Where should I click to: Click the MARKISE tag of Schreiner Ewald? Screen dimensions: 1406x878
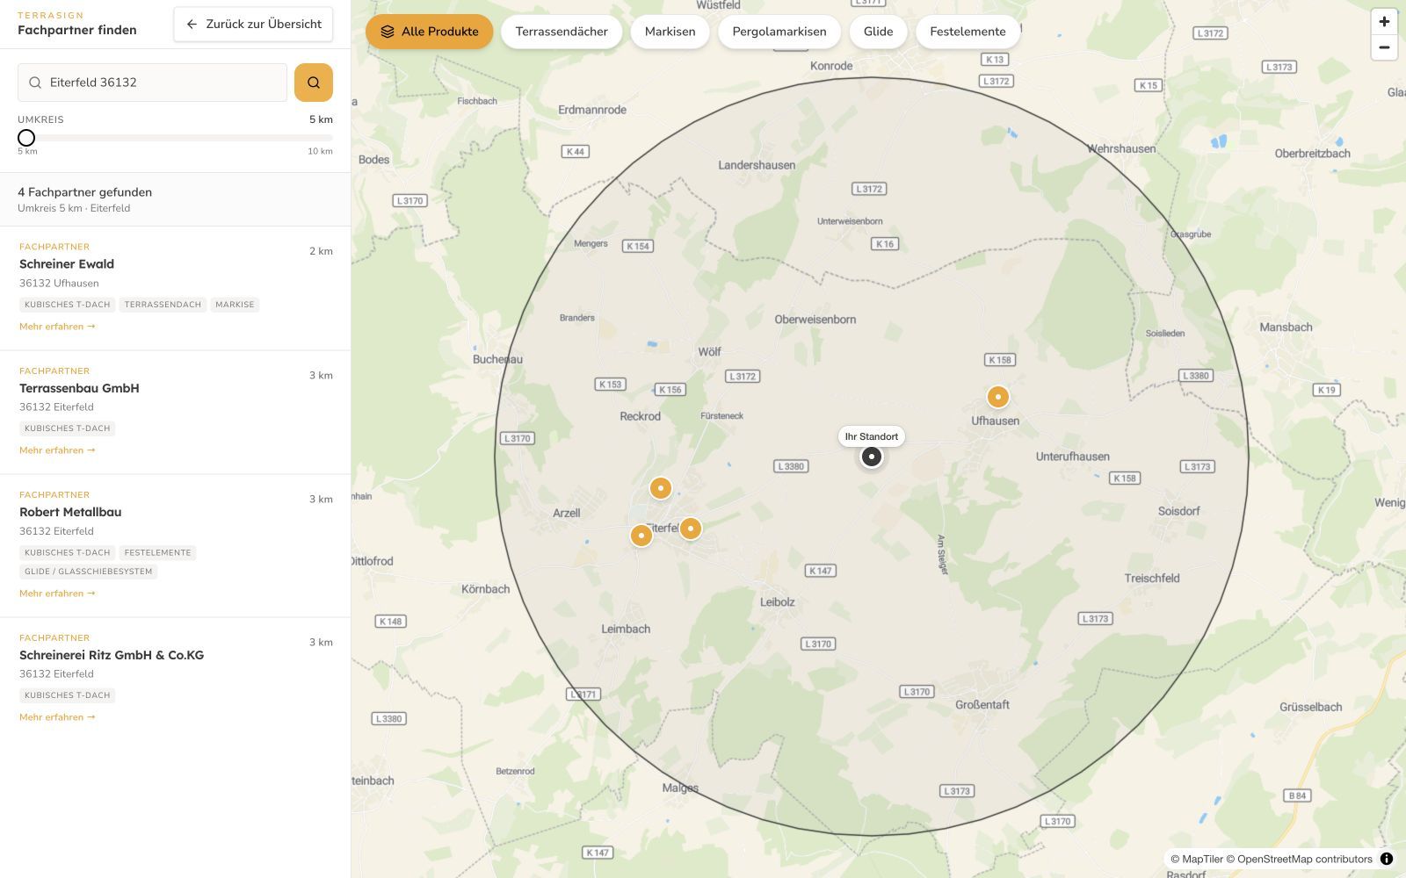(x=235, y=305)
